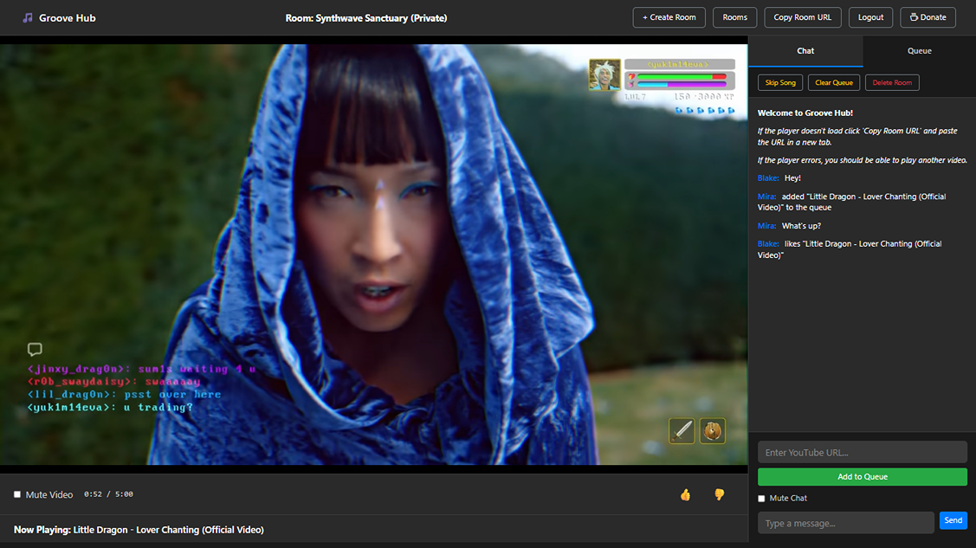Open the Rooms list
The width and height of the screenshot is (976, 548).
click(x=734, y=17)
